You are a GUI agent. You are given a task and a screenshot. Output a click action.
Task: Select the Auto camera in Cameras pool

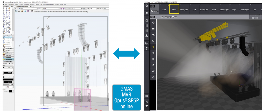click(x=164, y=9)
